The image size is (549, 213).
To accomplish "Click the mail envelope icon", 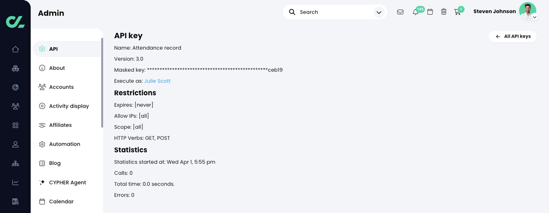I will [400, 12].
